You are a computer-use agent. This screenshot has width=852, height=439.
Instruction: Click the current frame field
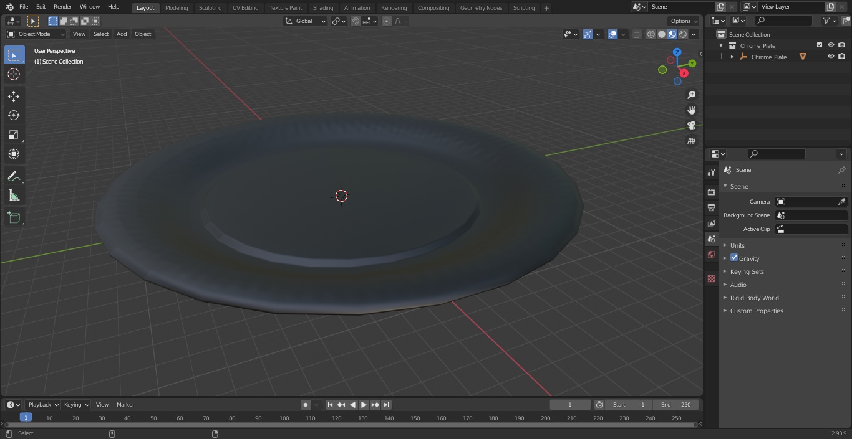[x=570, y=405]
